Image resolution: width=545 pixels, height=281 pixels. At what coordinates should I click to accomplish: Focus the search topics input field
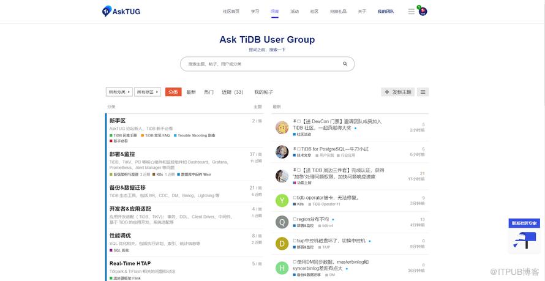267,64
